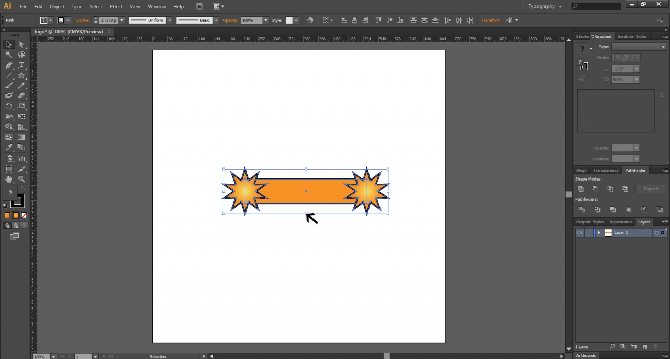Screen dimensions: 670x359
Task: Open the Window menu
Action: click(x=157, y=6)
